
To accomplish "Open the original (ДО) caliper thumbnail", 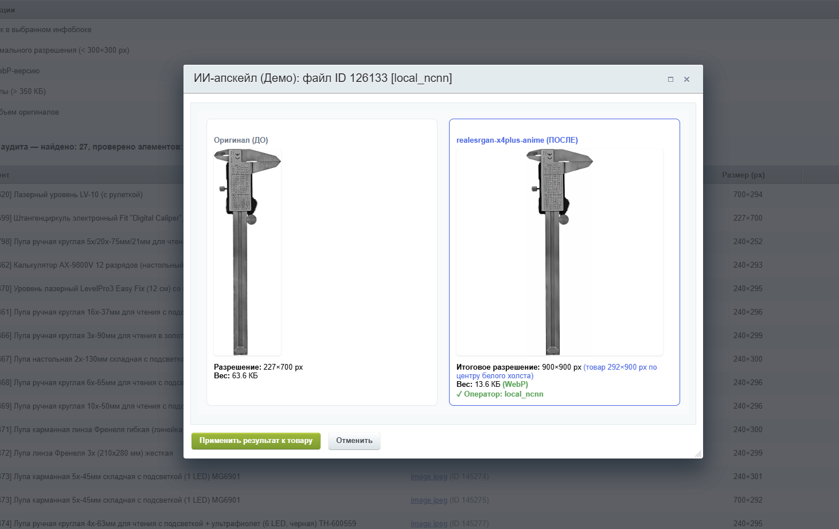I will 247,252.
